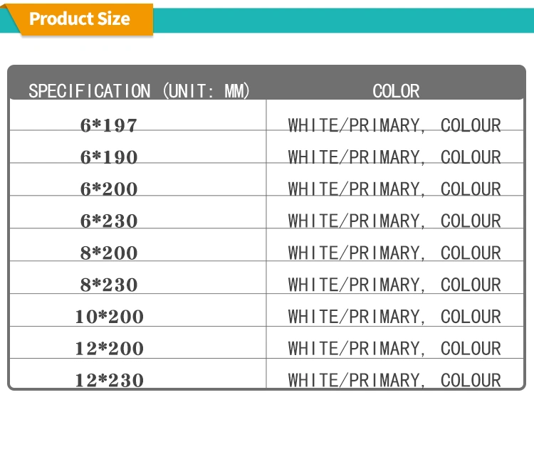Image resolution: width=534 pixels, height=454 pixels.
Task: Click the Product Size orange banner
Action: click(x=80, y=19)
